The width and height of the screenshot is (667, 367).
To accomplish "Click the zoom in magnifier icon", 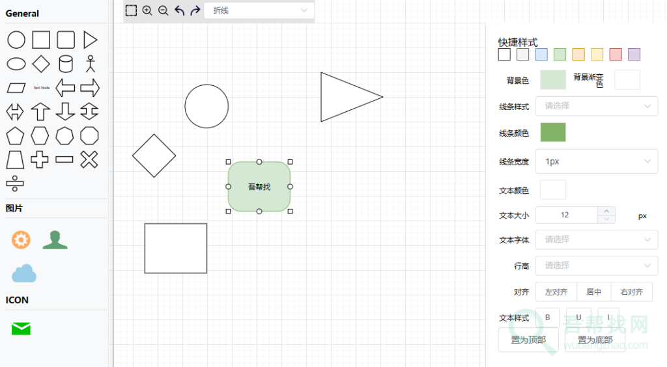I will click(147, 10).
